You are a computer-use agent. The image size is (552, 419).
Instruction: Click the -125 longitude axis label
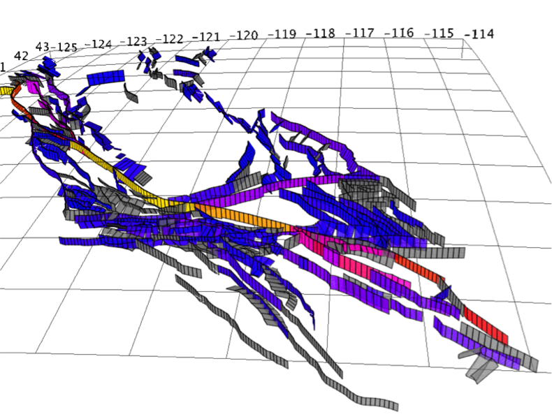pos(64,47)
